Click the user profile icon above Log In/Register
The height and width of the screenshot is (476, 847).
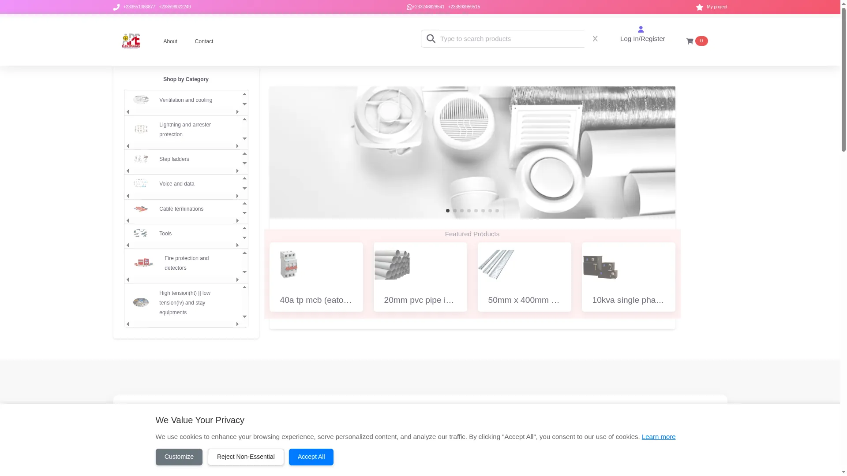pos(641,29)
